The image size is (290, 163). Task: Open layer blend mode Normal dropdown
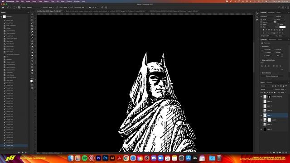pyautogui.click(x=267, y=89)
